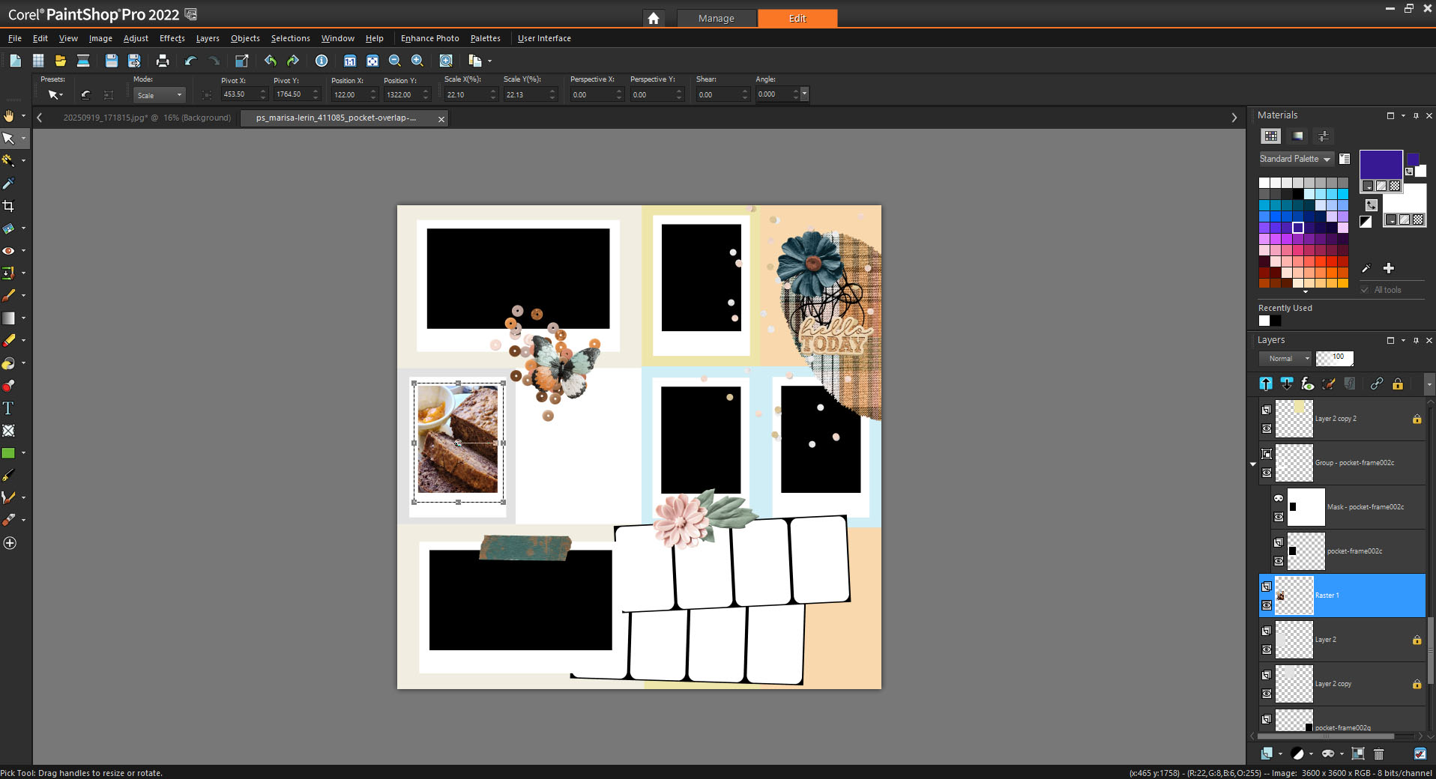The height and width of the screenshot is (779, 1436).
Task: Toggle the All tools checkbox
Action: click(x=1365, y=290)
